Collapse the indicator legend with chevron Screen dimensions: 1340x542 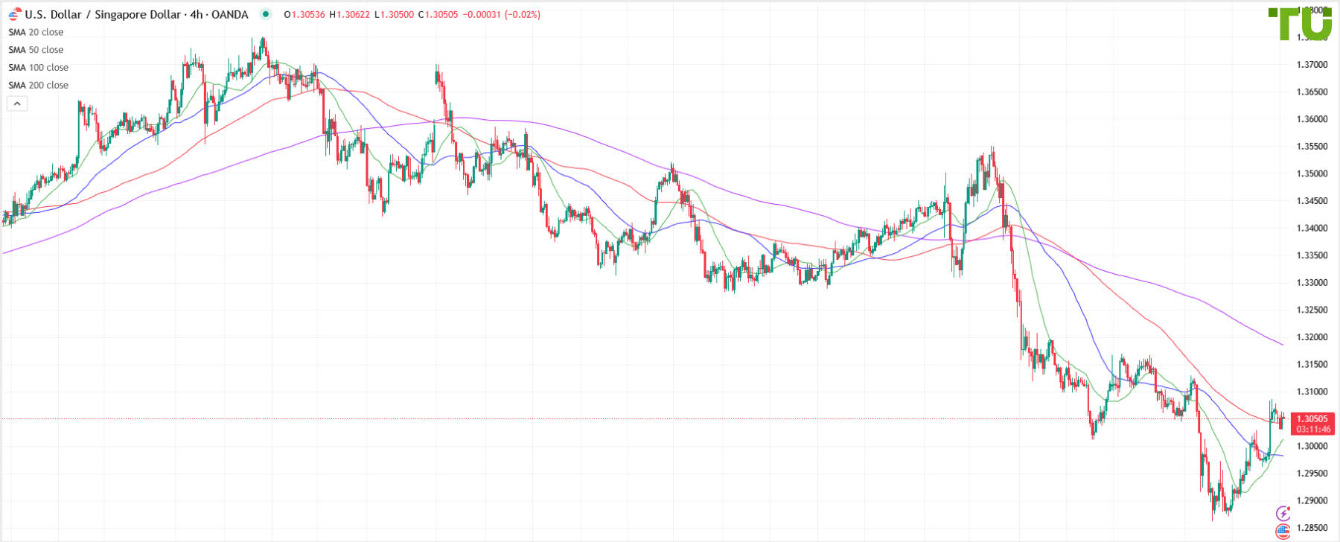coord(17,103)
